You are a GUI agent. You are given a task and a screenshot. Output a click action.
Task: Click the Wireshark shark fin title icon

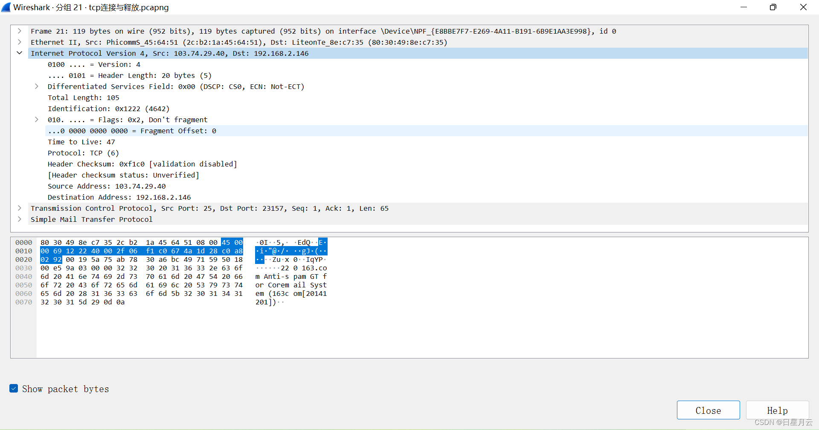[x=6, y=7]
